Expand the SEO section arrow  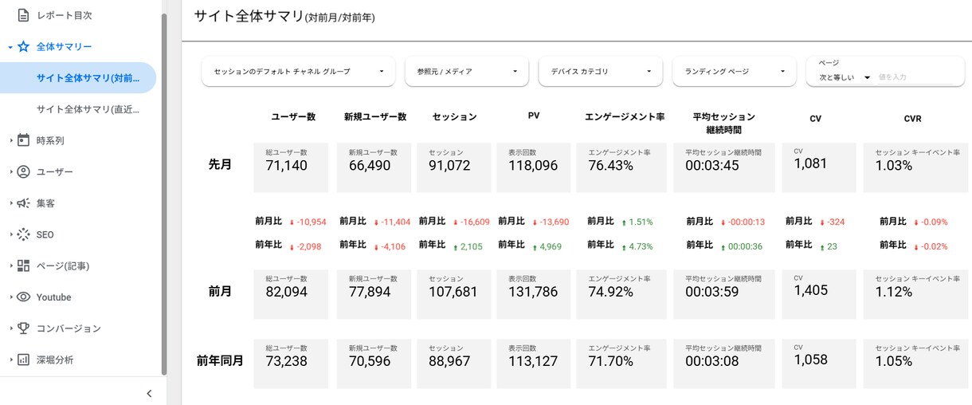point(11,234)
